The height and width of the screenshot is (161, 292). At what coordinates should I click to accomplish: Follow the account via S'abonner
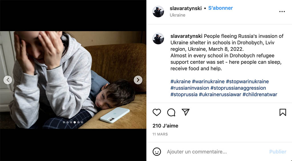[x=220, y=8]
